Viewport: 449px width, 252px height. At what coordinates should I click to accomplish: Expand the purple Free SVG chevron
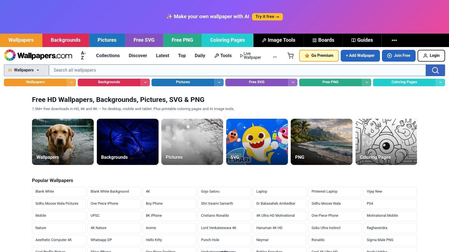(x=293, y=82)
